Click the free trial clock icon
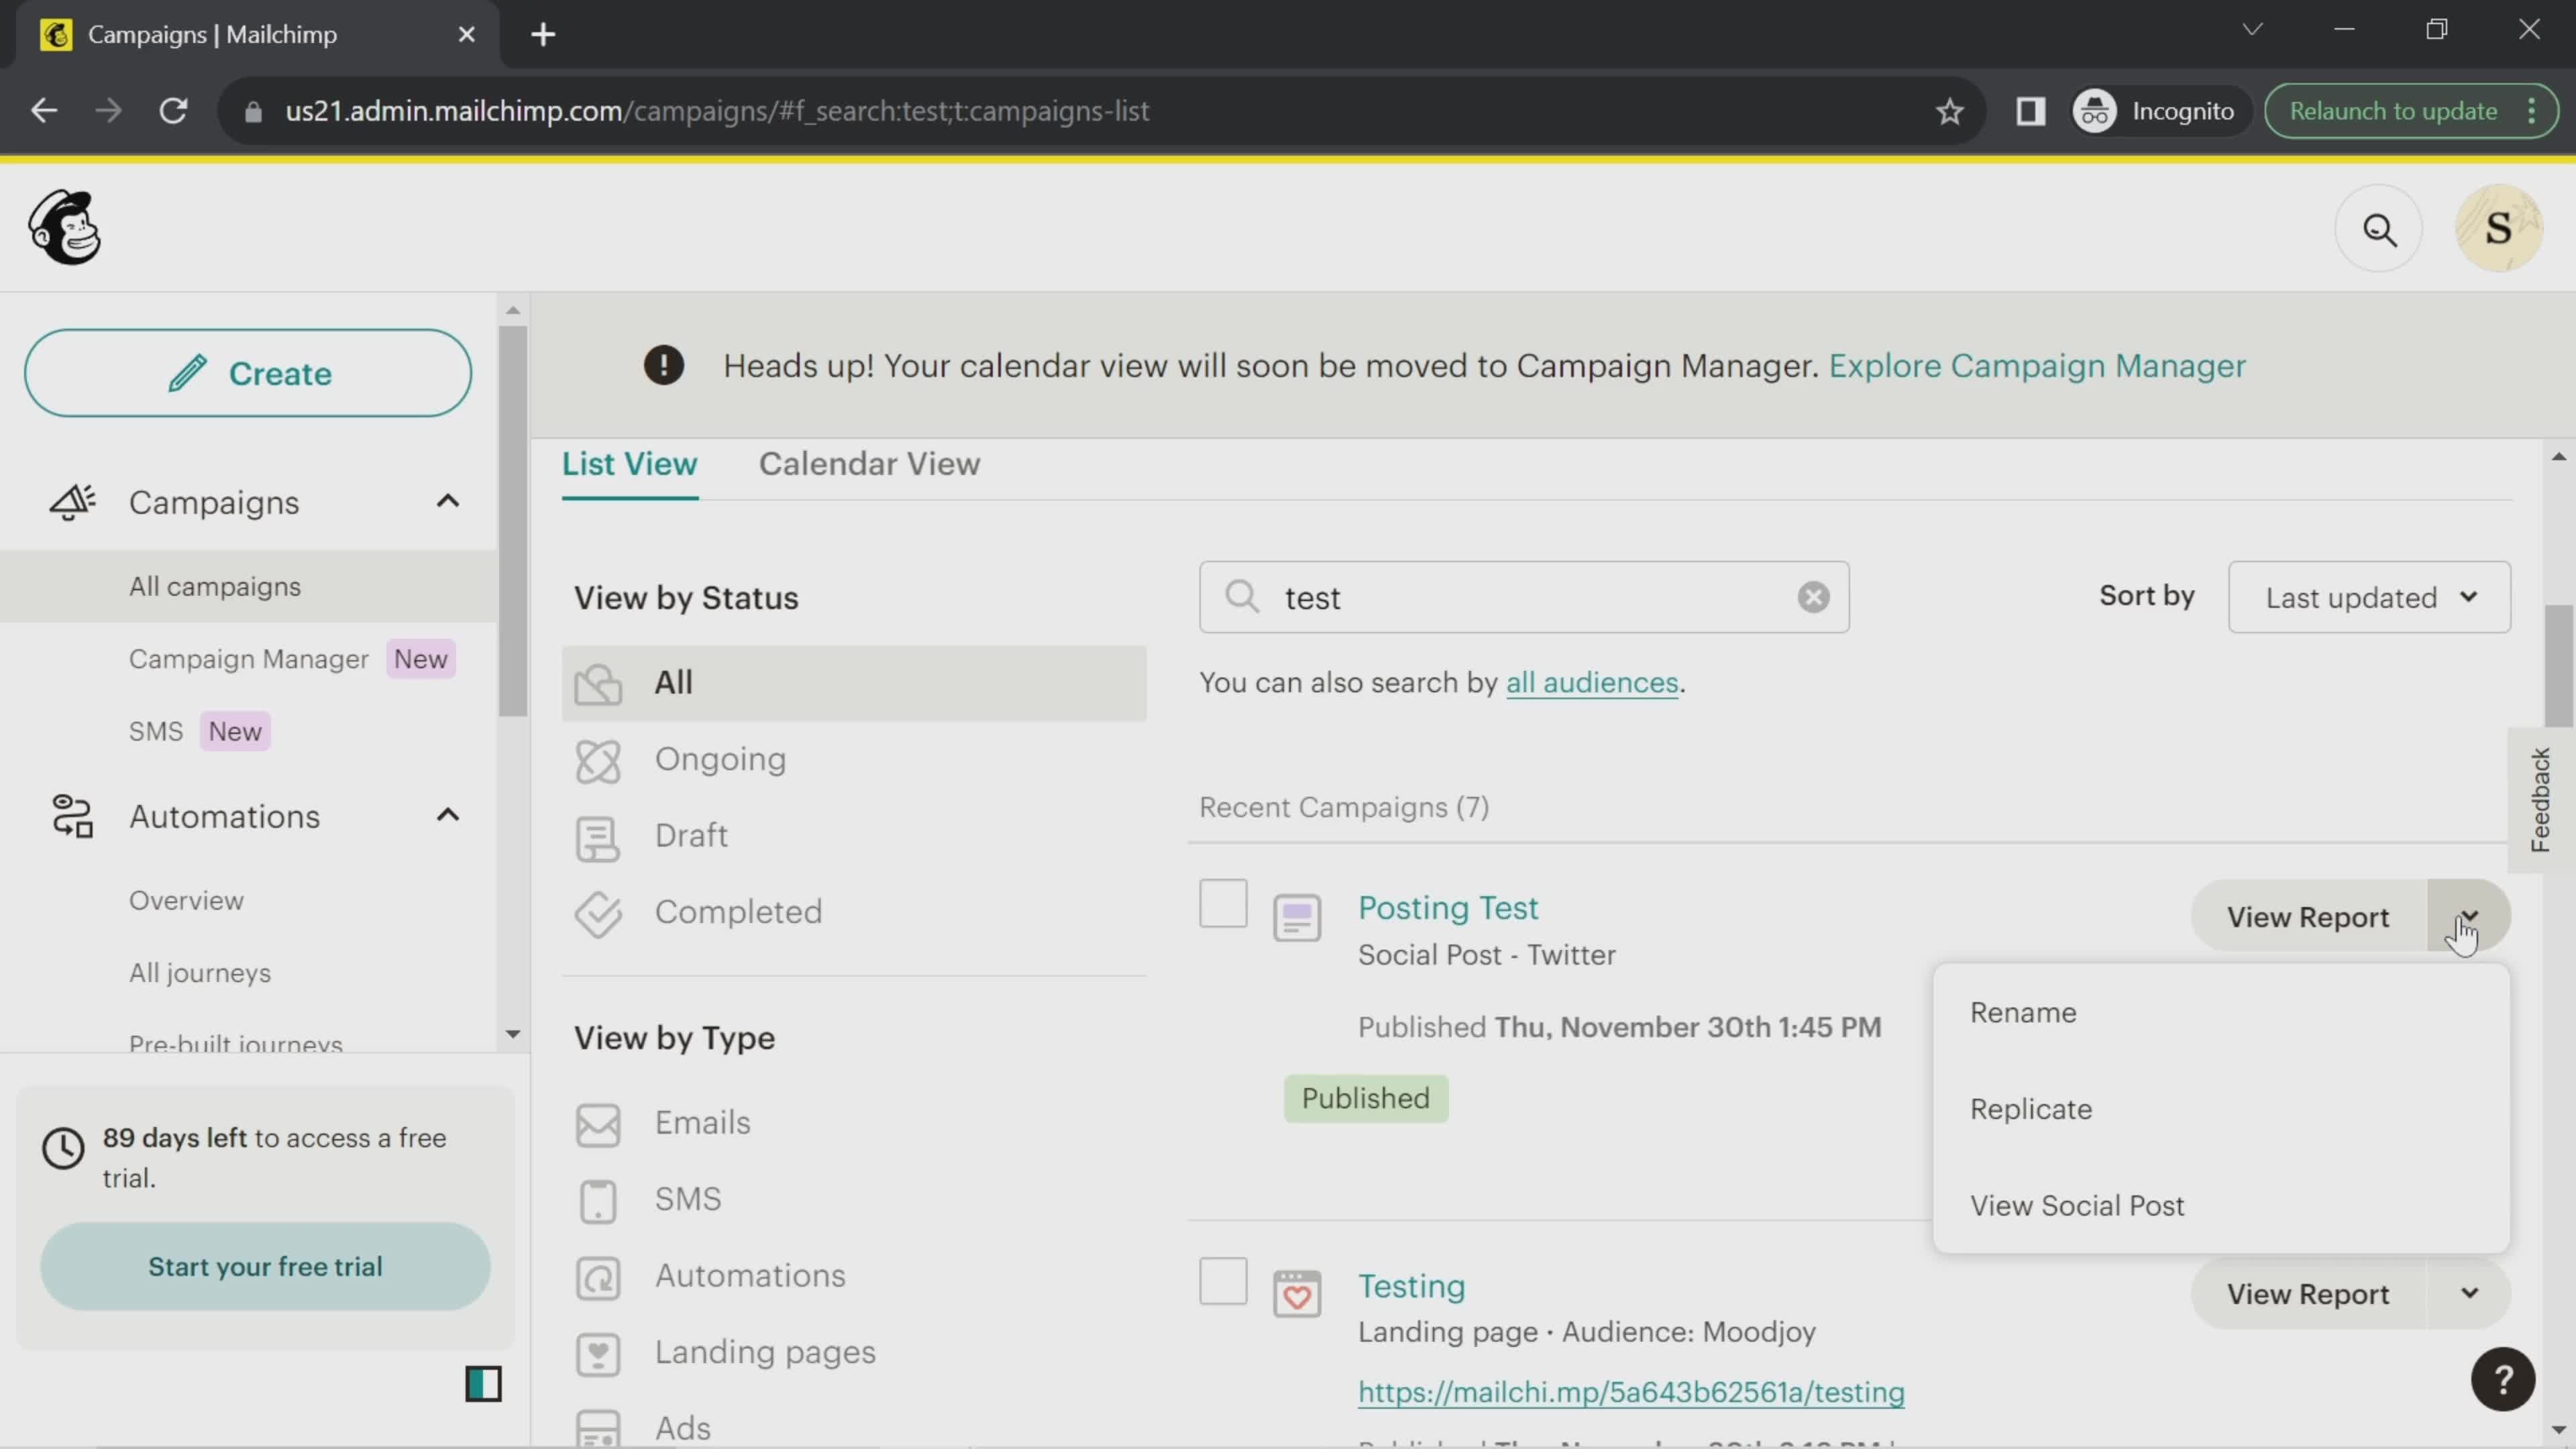2576x1449 pixels. point(63,1148)
